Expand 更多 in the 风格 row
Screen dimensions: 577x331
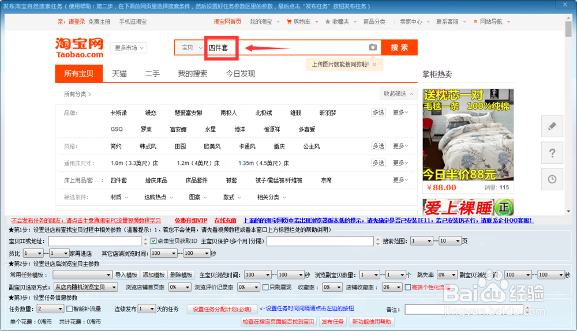point(400,146)
